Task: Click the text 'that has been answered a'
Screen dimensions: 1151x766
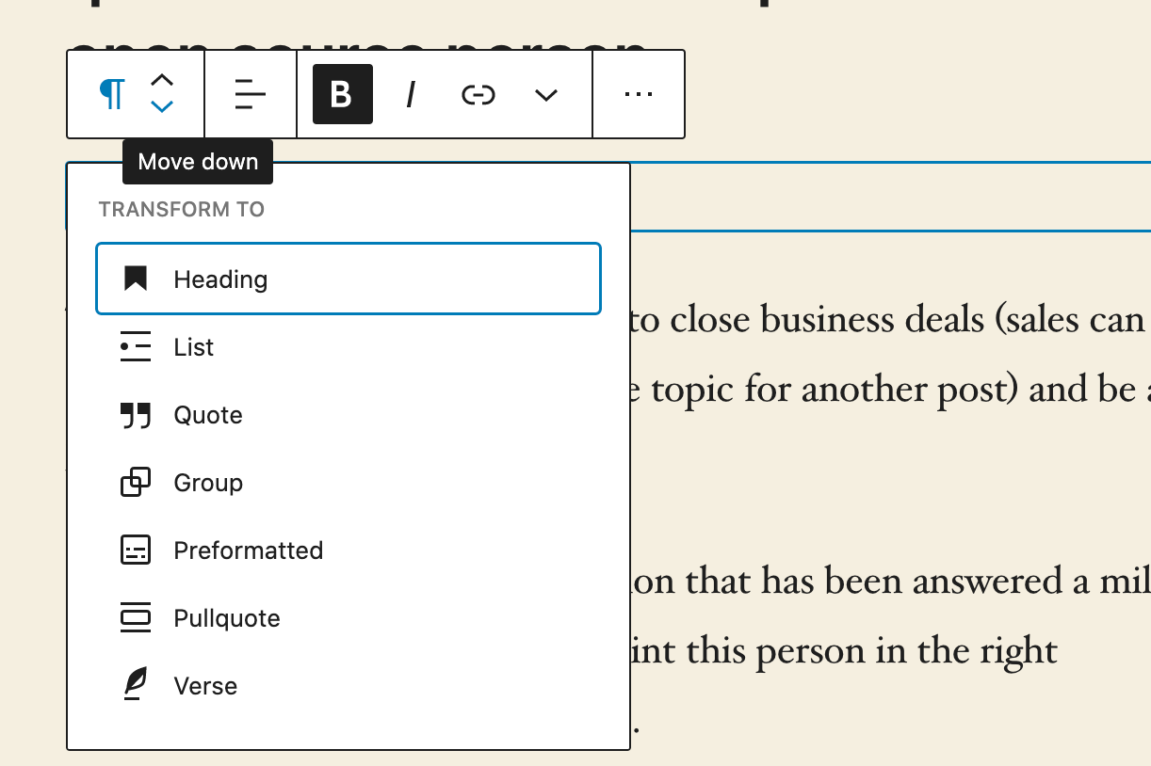Action: [x=885, y=582]
